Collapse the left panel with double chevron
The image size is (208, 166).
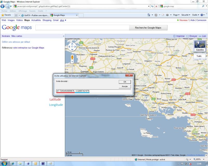tap(63, 36)
